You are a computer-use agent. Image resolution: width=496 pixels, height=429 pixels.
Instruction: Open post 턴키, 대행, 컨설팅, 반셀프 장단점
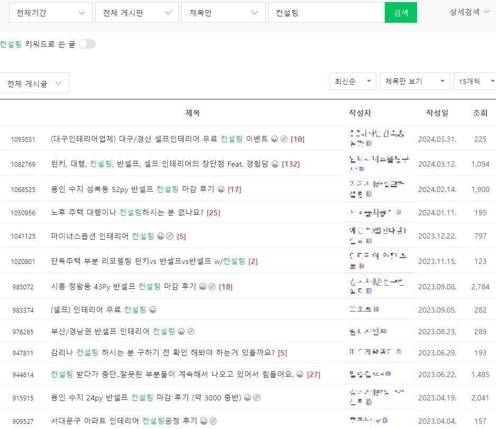[160, 164]
